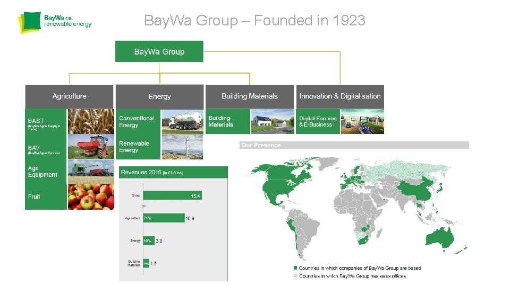
Task: Click the Group 15.4 revenue bar
Action: click(x=172, y=195)
